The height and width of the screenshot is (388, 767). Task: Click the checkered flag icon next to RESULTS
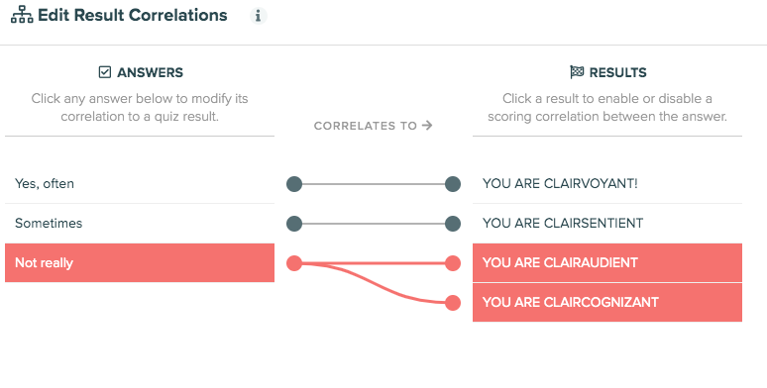tap(577, 72)
